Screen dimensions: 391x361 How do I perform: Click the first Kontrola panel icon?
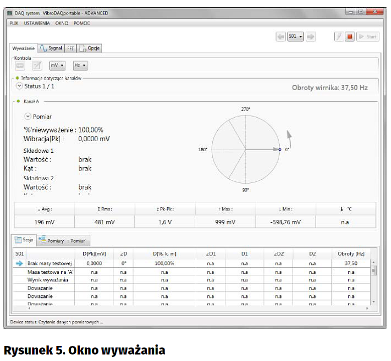point(20,65)
